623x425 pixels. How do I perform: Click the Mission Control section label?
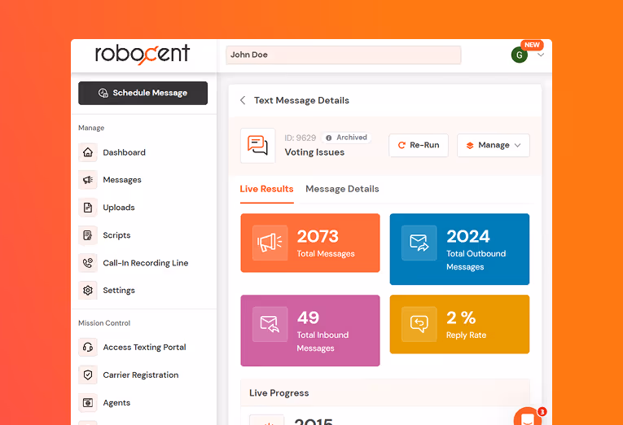(104, 323)
